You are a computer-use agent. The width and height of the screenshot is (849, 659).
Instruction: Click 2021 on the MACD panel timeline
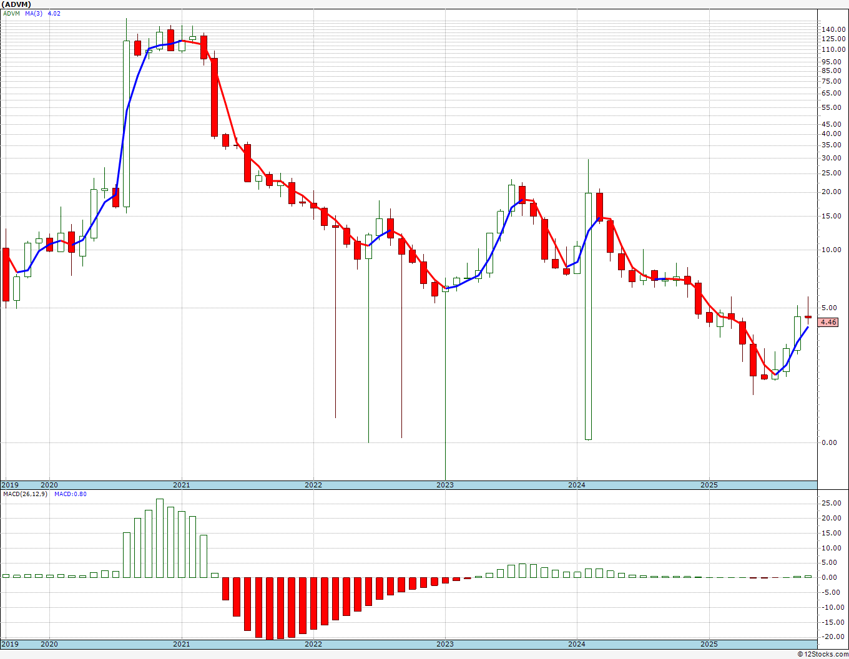(181, 644)
